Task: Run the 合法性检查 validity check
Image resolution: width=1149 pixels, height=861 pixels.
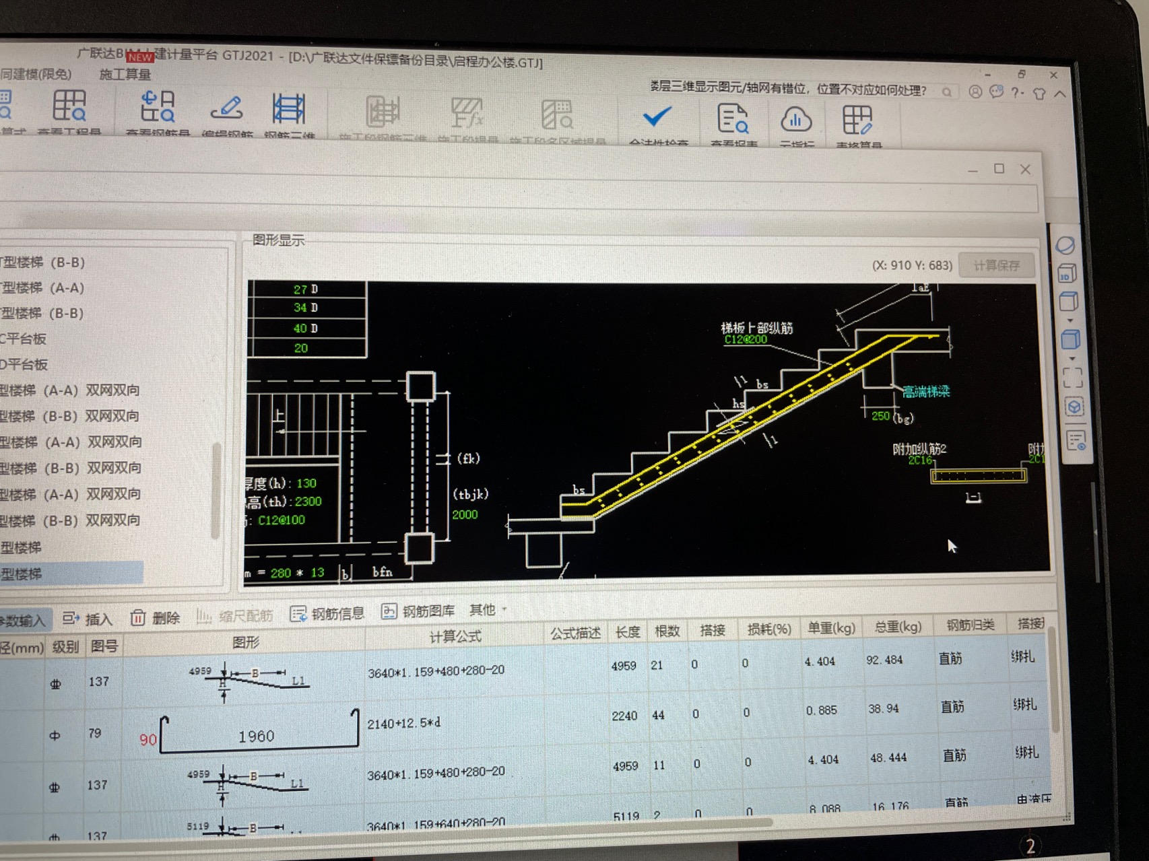Action: 657,117
